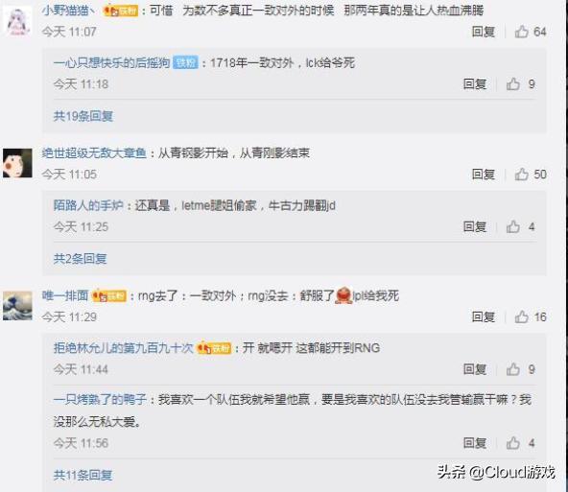
Task: Open 小野猫猫's avatar thumbnail
Action: click(18, 22)
